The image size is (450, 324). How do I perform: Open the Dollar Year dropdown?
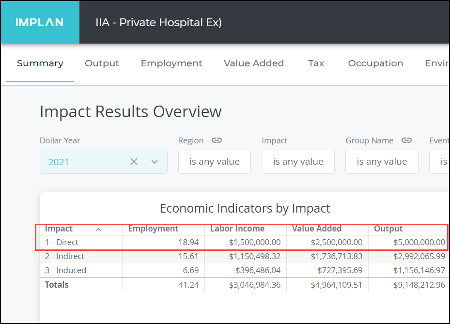155,162
